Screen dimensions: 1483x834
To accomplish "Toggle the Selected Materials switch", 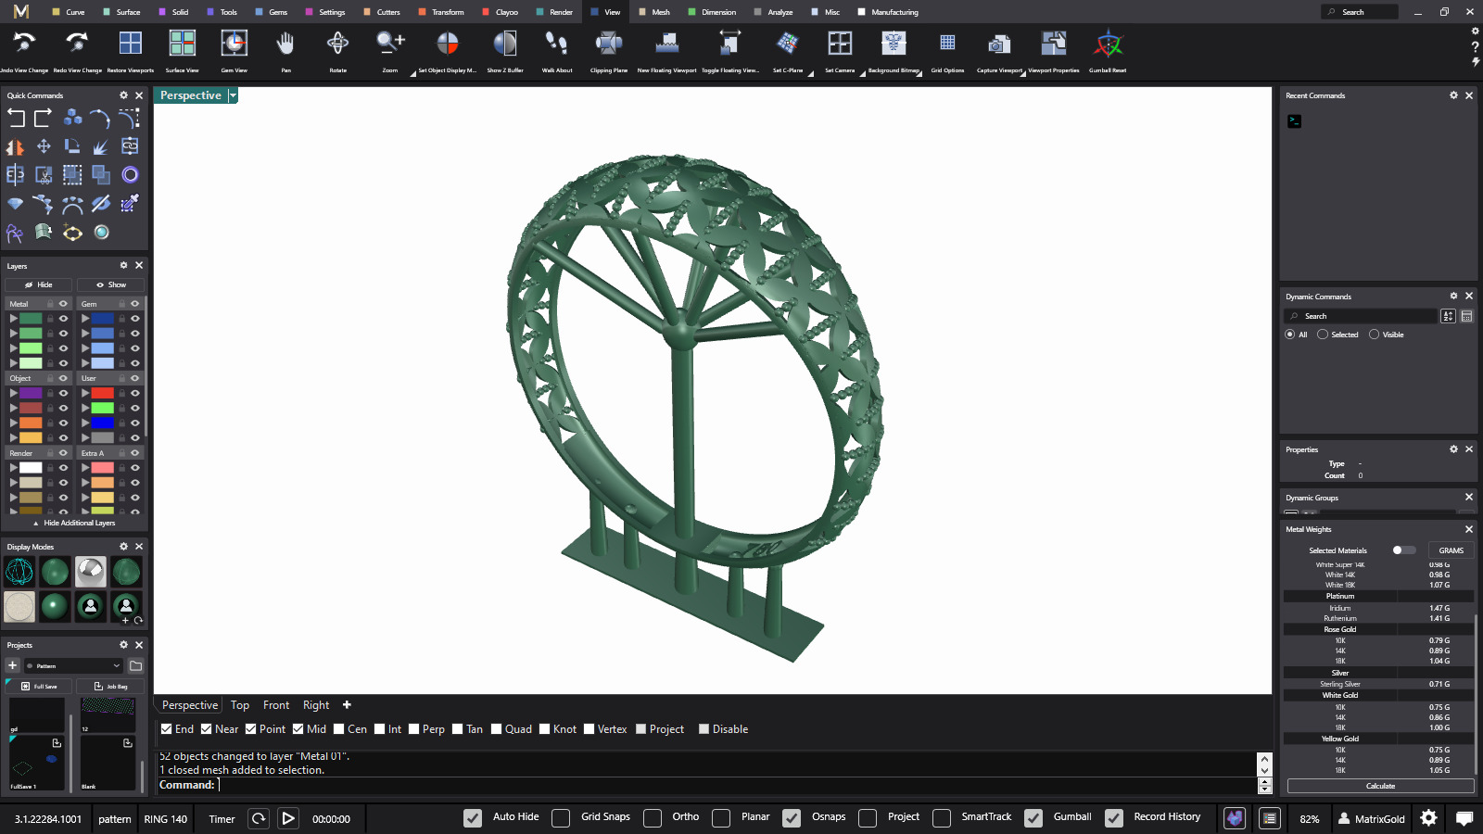I will (1403, 550).
